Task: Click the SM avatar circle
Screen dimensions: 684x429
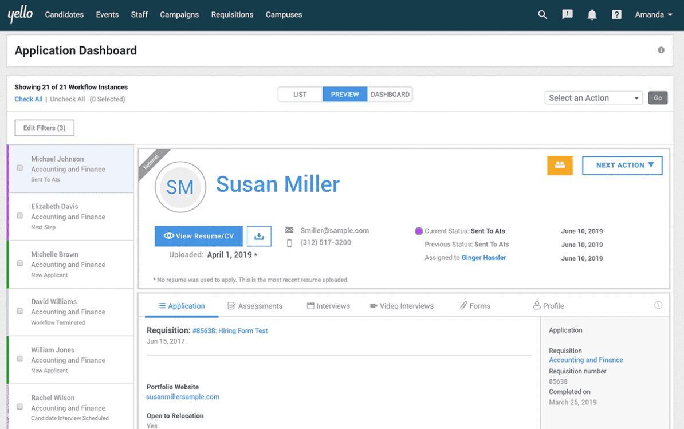Action: point(180,187)
